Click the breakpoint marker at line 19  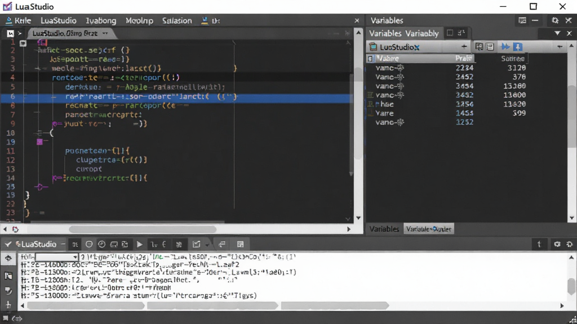[x=39, y=142]
